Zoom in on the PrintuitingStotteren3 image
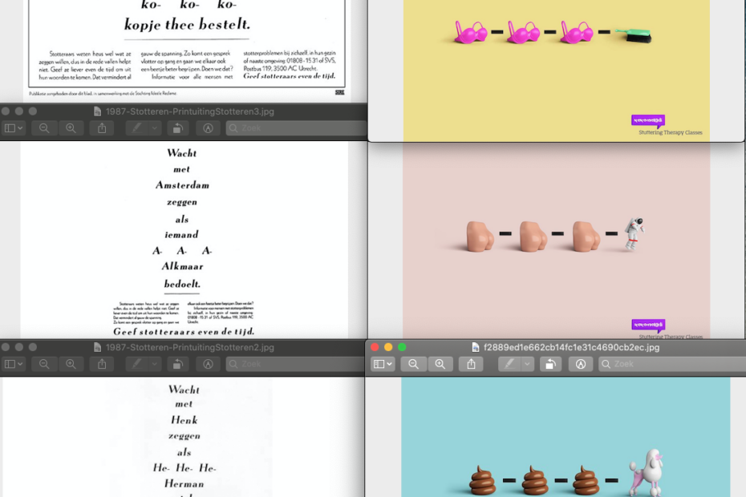The height and width of the screenshot is (497, 746). [x=71, y=128]
